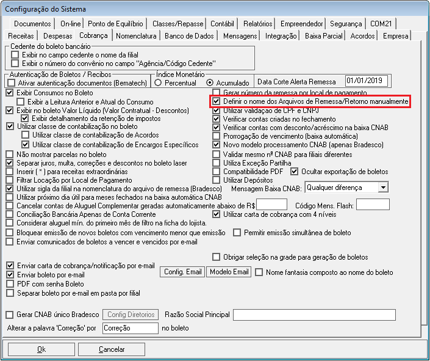The image size is (430, 361).
Task: Check 'Exibir o número do convênio' option
Action: coord(15,64)
